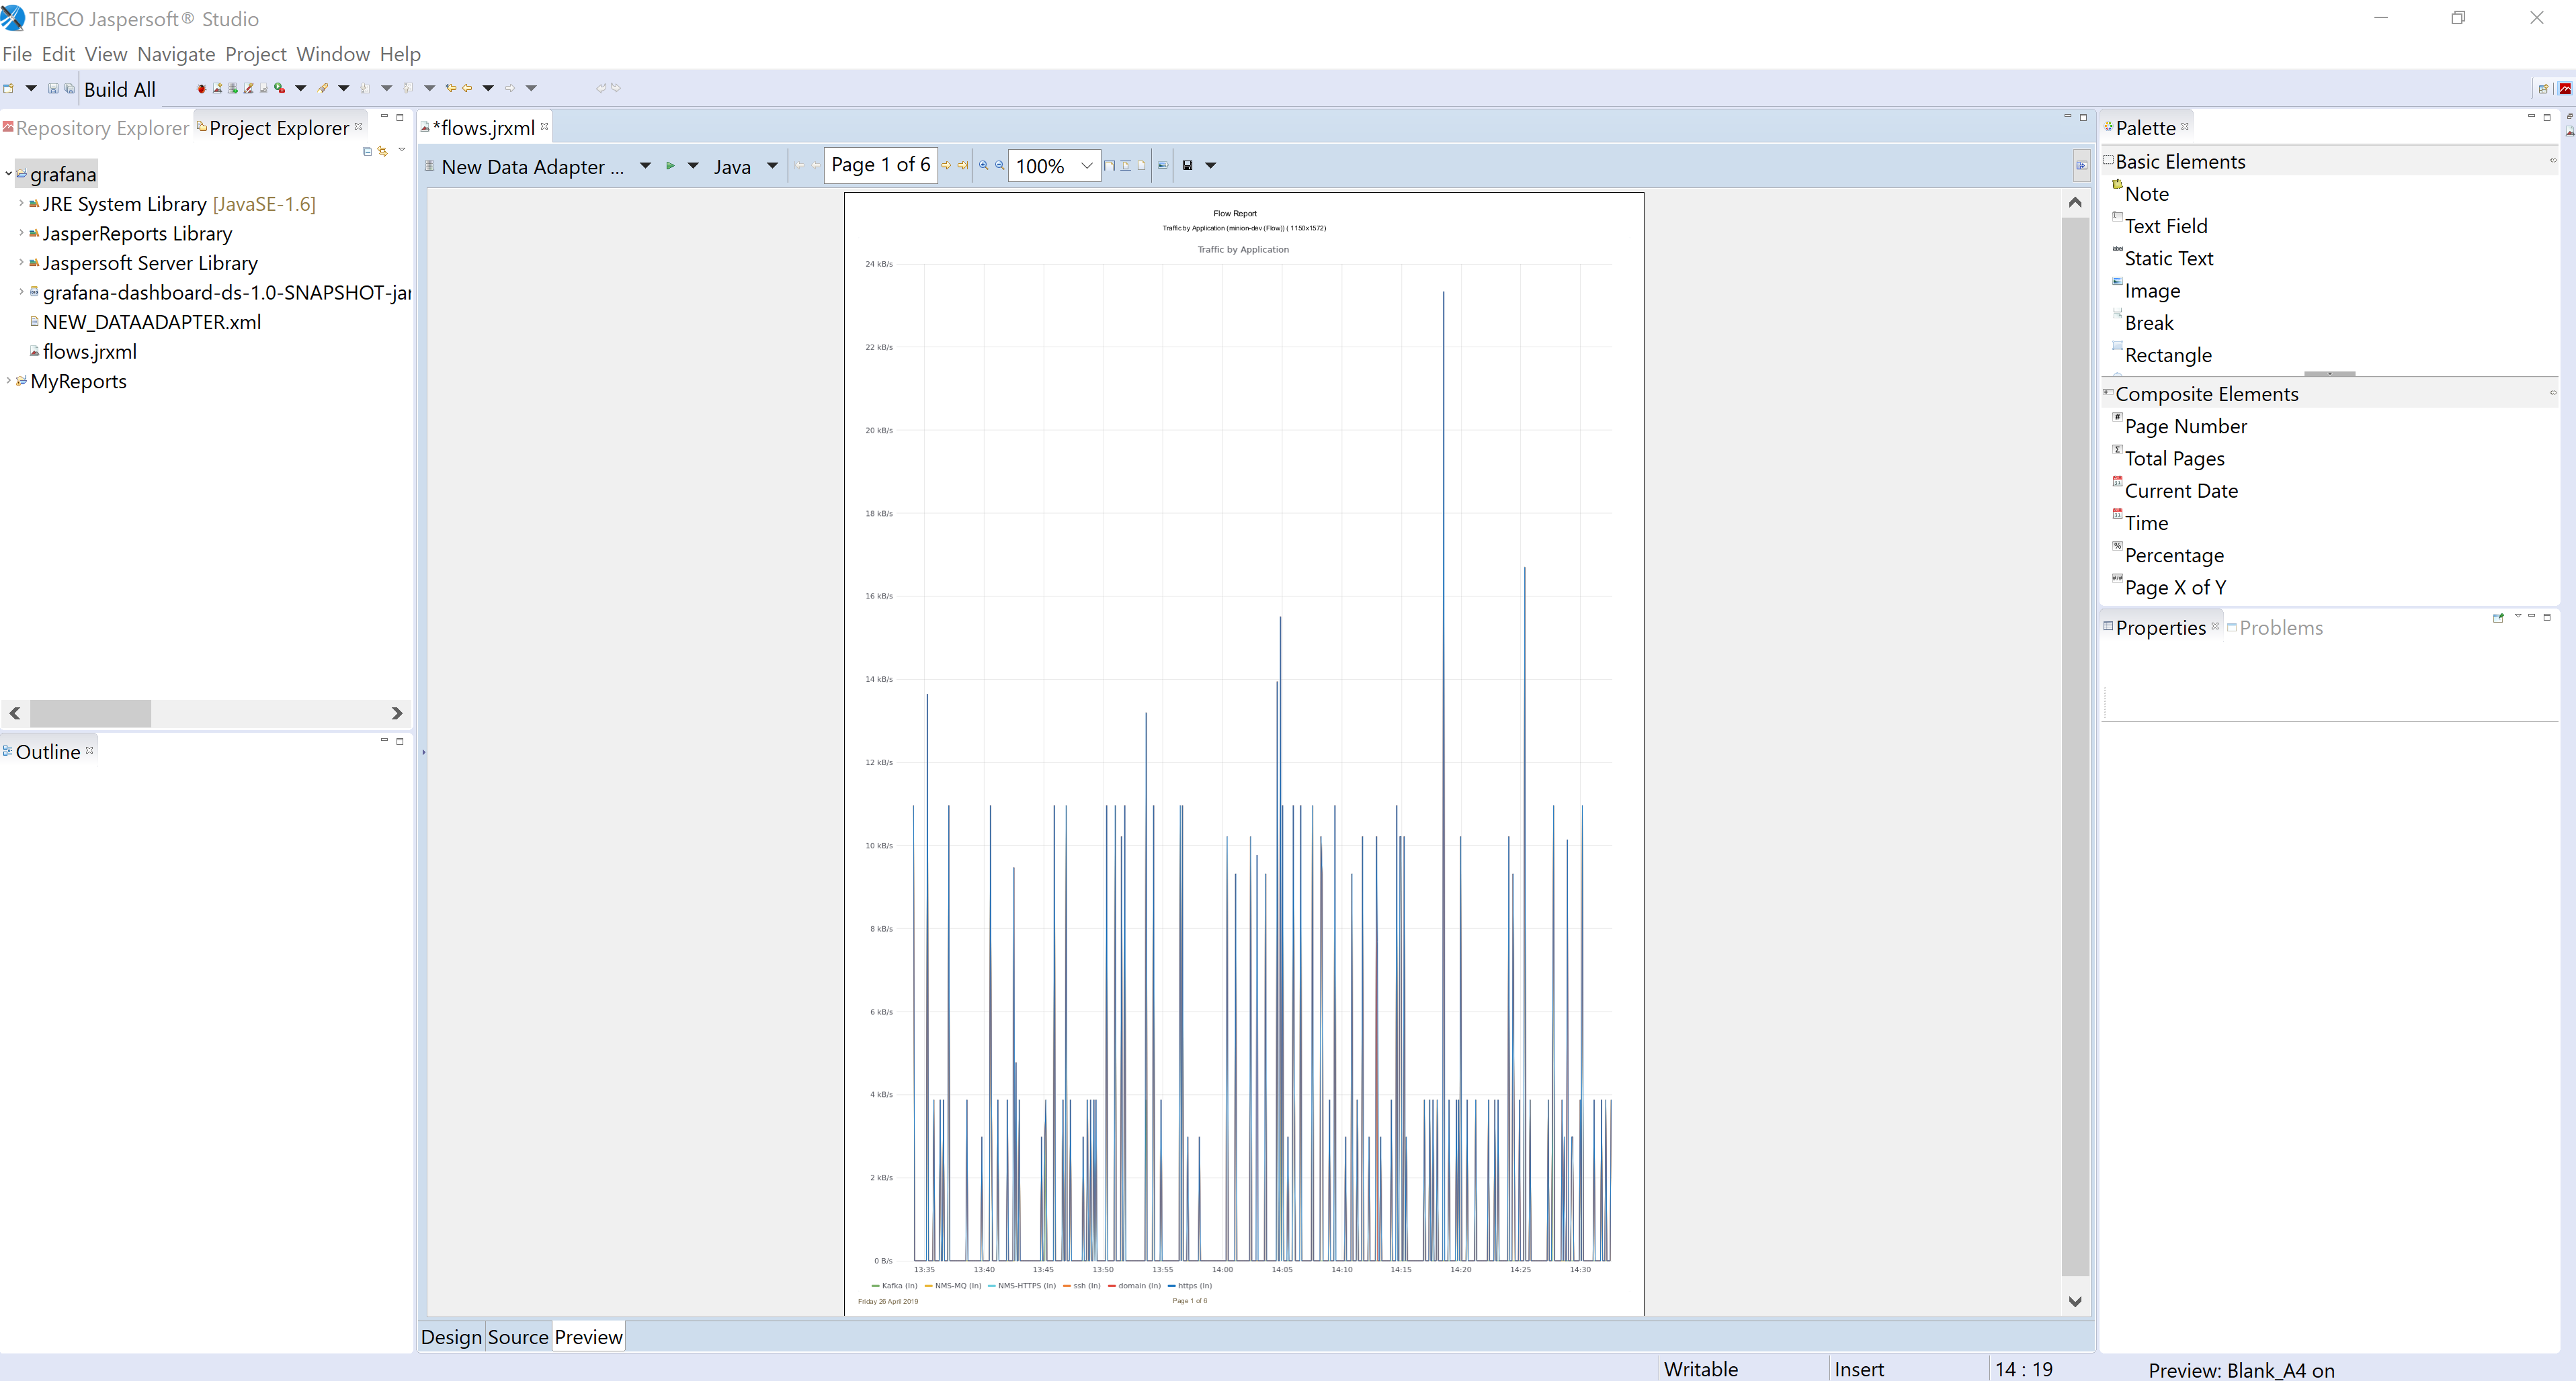The height and width of the screenshot is (1381, 2576).
Task: Click the preview vertical scrollbar down arrow
Action: (2075, 1301)
